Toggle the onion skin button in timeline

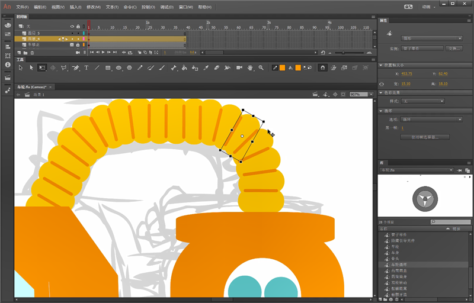(x=139, y=53)
